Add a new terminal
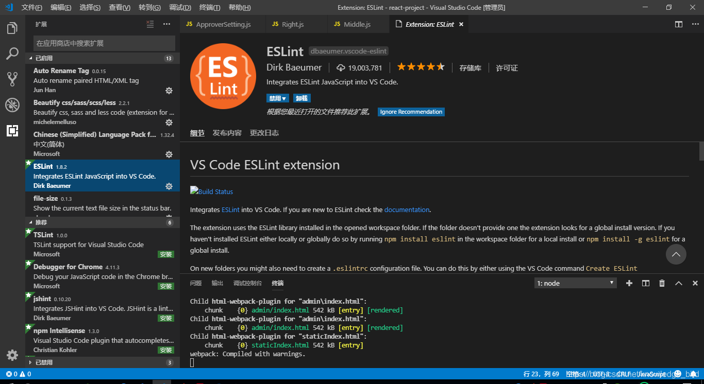 click(x=629, y=283)
